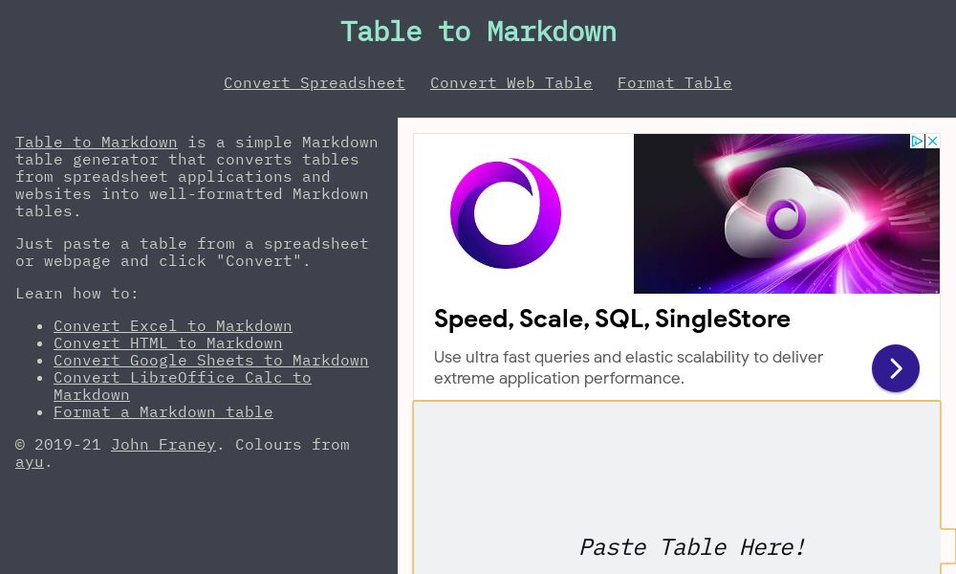Follow the Table to Markdown intro link

97,142
